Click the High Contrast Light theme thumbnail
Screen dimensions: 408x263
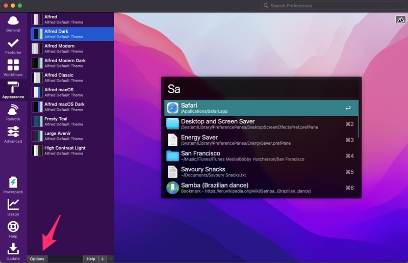37,151
